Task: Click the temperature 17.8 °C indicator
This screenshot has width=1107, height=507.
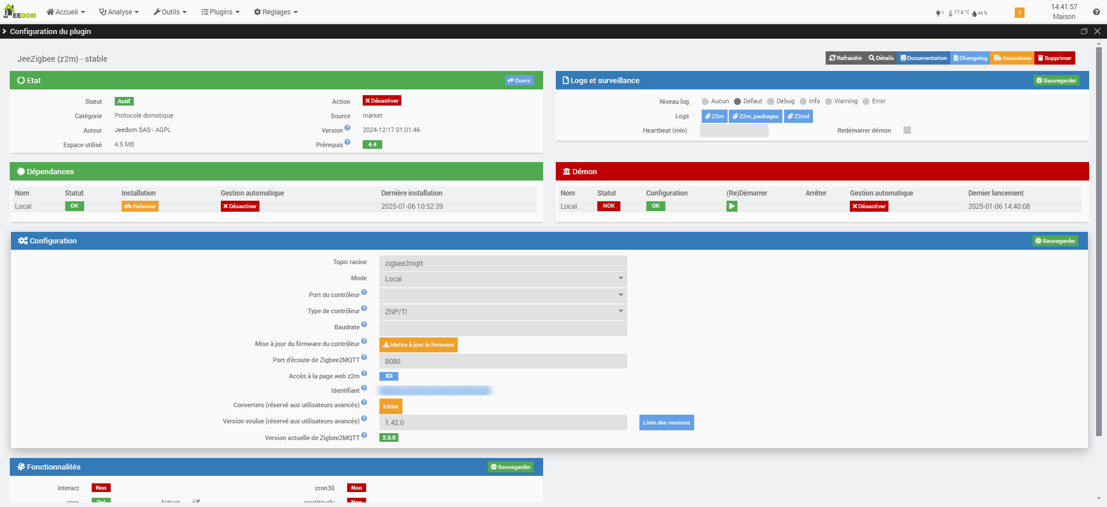Action: tap(959, 13)
